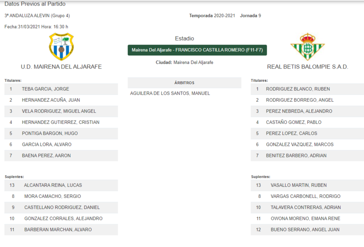Select Betis player RODRIGUEZ BLANCO, RUBEN
Screen dimensions: 364x247
(x=308, y=89)
